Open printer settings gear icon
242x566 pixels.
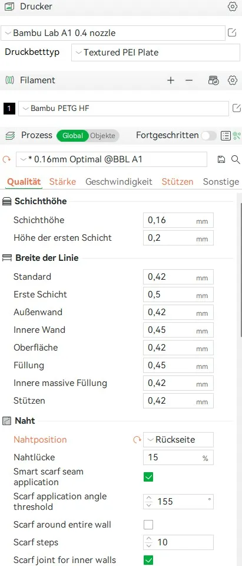point(233,6)
